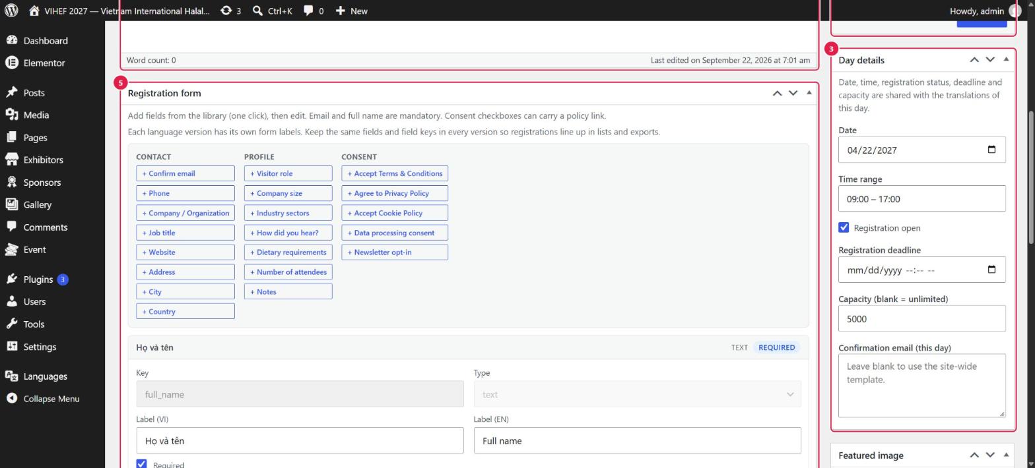The width and height of the screenshot is (1035, 468).
Task: Open the calendar picker for the Date field
Action: (991, 150)
